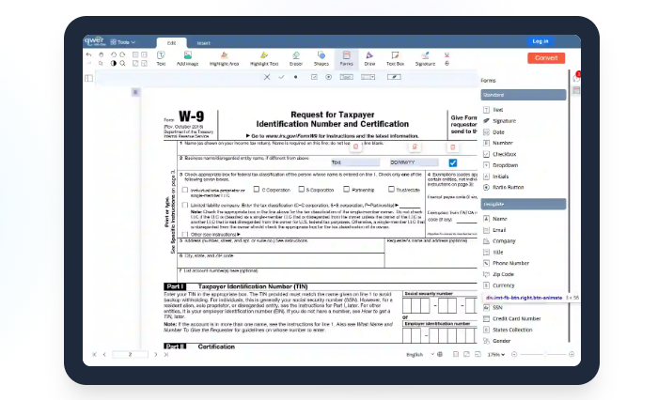Viewport: 658px width, 400px height.
Task: Click the zoom in plus button
Action: [572, 354]
